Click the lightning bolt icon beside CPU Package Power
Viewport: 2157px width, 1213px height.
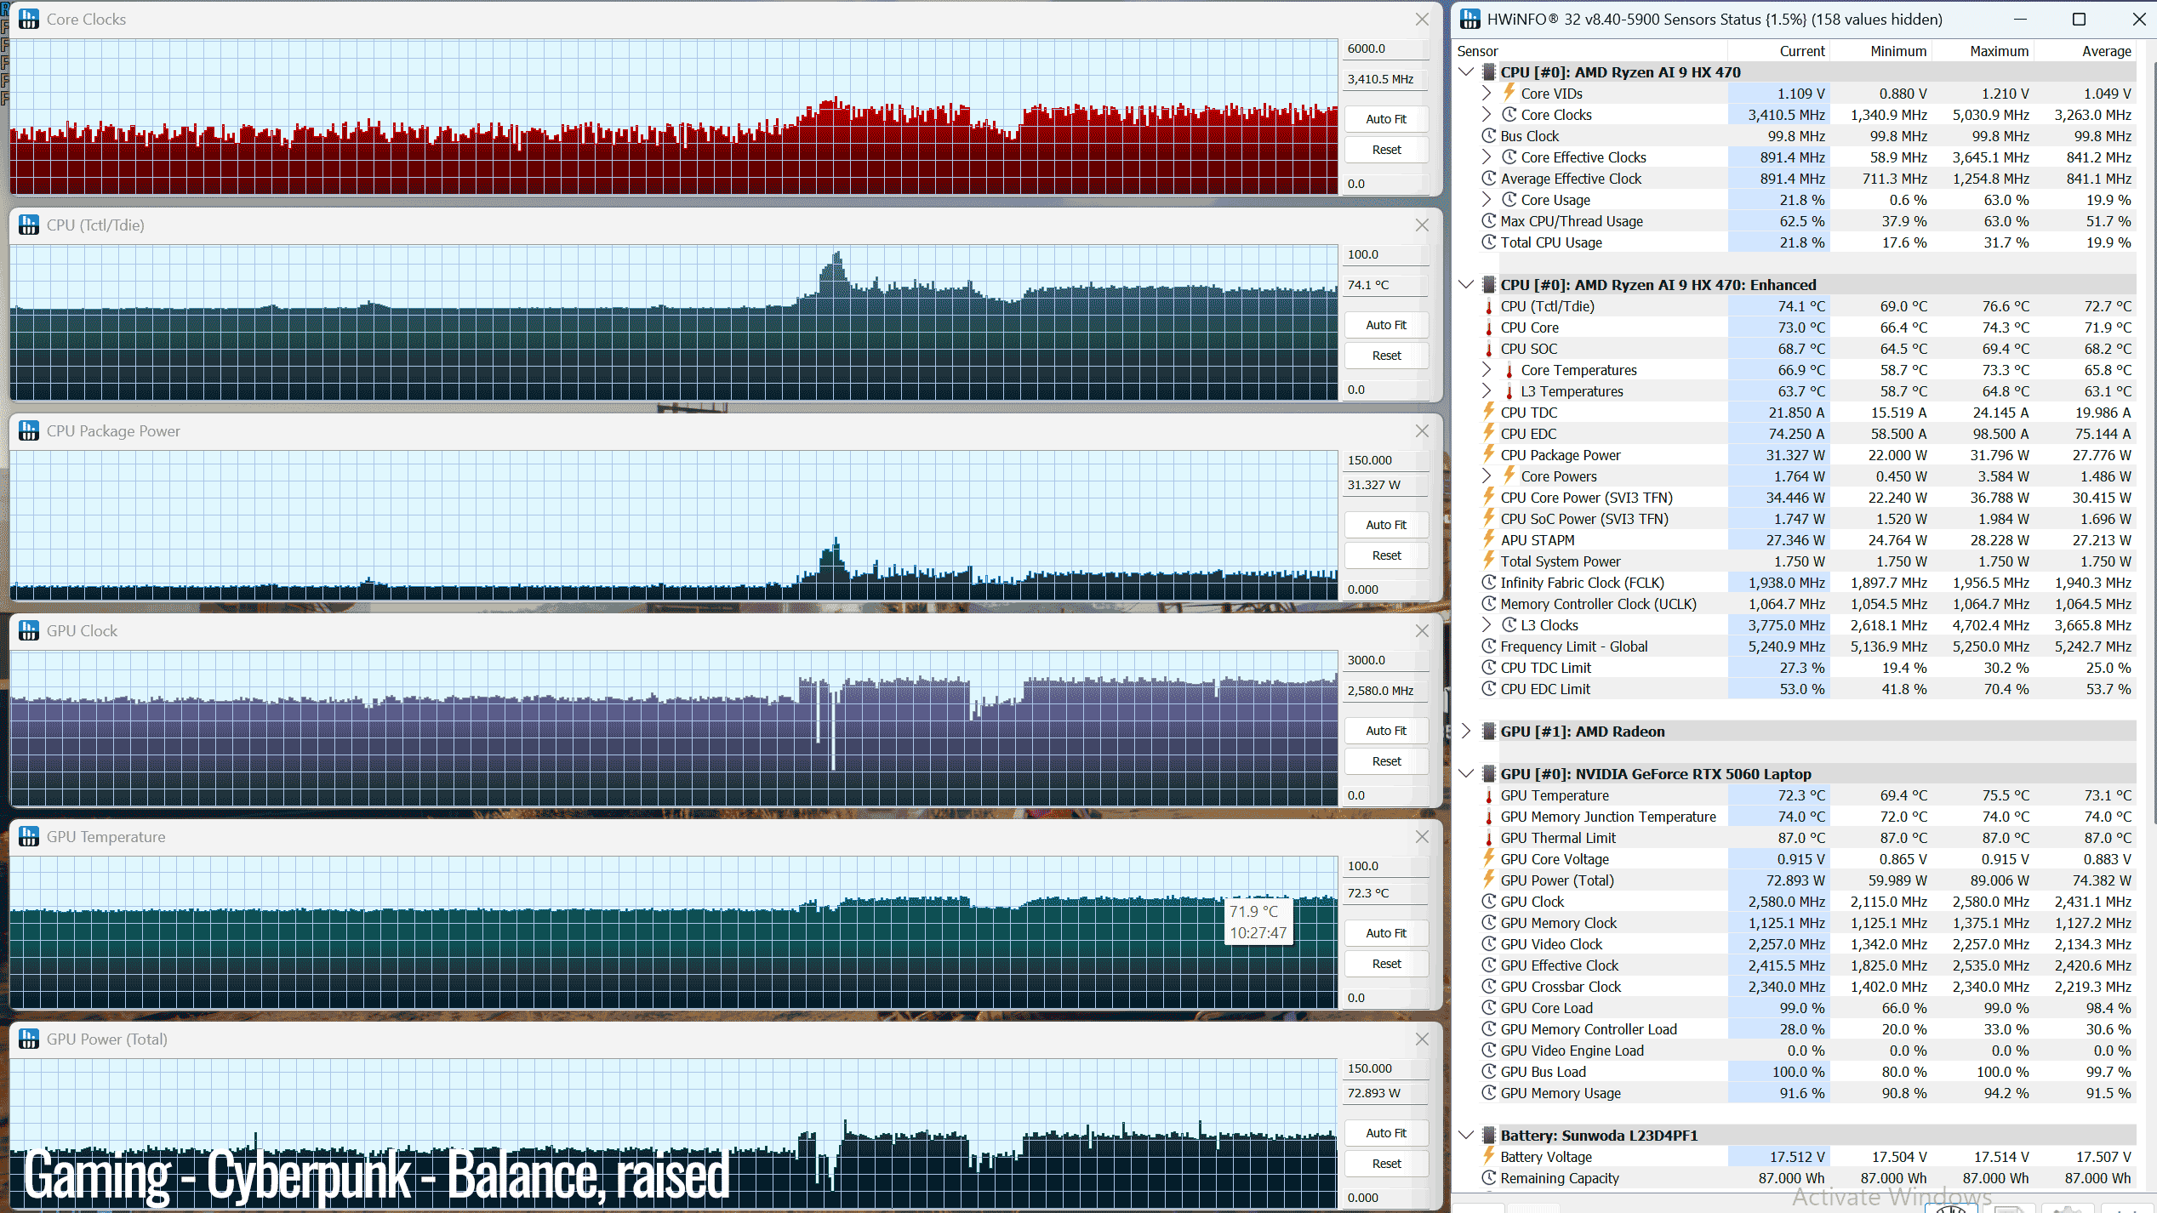pos(1489,454)
